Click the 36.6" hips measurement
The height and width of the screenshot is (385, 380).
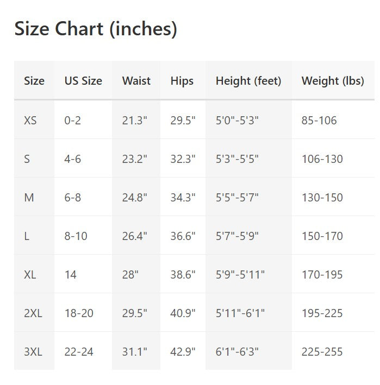[183, 236]
